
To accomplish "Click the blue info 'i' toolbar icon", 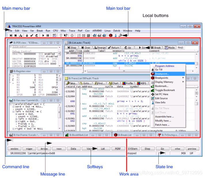I will [x=116, y=35].
